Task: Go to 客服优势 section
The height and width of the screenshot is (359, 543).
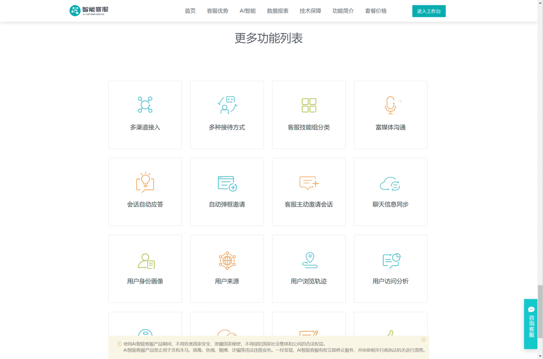Action: (218, 11)
